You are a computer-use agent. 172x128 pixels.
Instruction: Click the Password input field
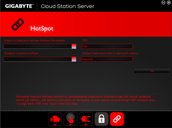coord(107,59)
